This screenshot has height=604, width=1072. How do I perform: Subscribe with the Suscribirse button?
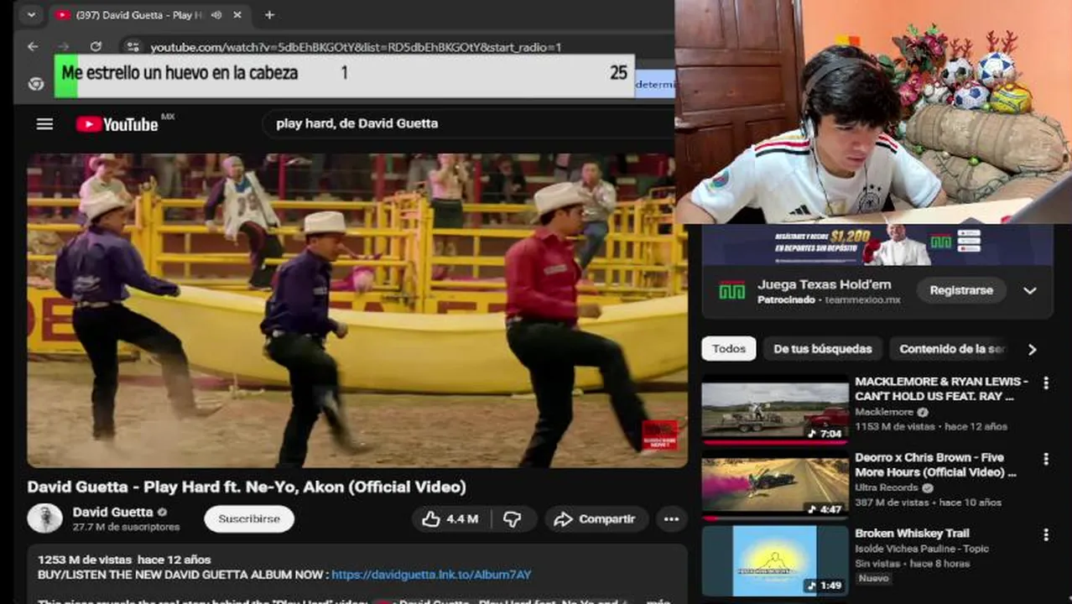(x=249, y=518)
